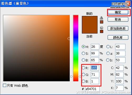Viewport: 132px width, 95px height.
Task: Click the web-safe color cube icon
Action: pyautogui.click(x=101, y=28)
